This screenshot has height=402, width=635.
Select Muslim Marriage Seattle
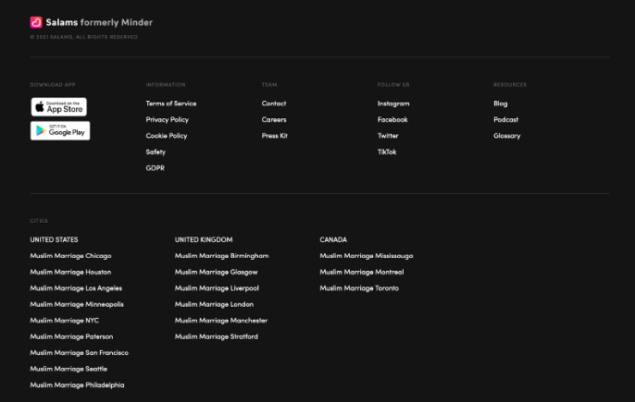point(68,369)
